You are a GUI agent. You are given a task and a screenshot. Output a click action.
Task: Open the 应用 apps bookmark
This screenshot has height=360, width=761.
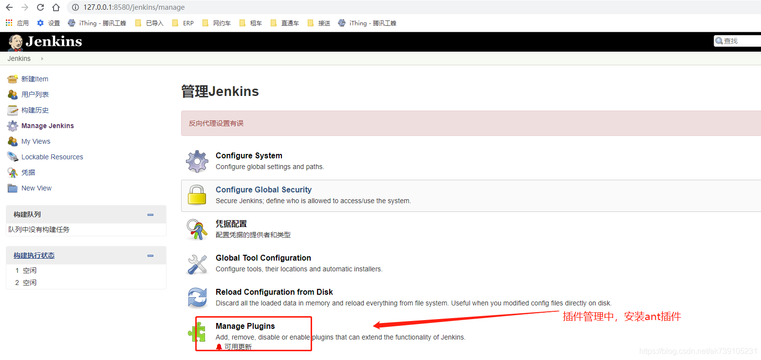click(x=17, y=23)
